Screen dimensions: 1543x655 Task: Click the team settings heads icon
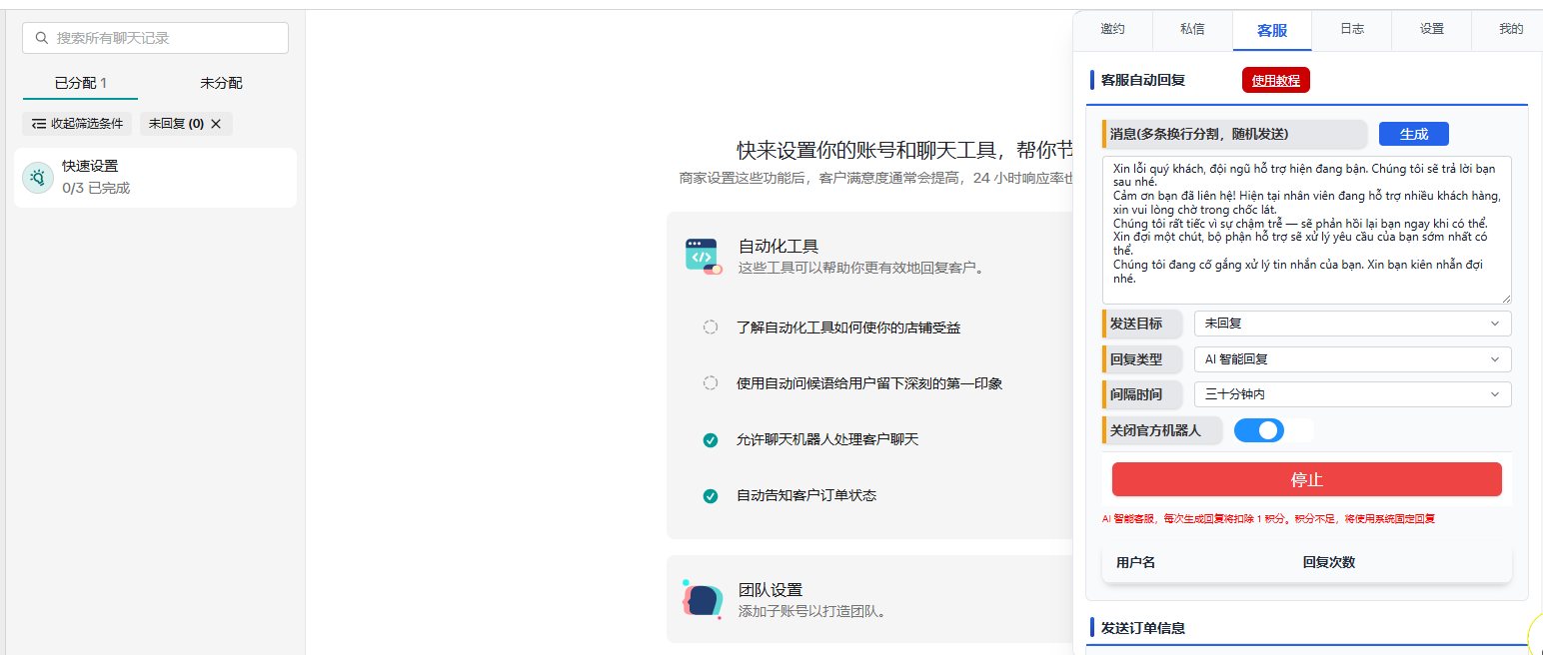703,599
